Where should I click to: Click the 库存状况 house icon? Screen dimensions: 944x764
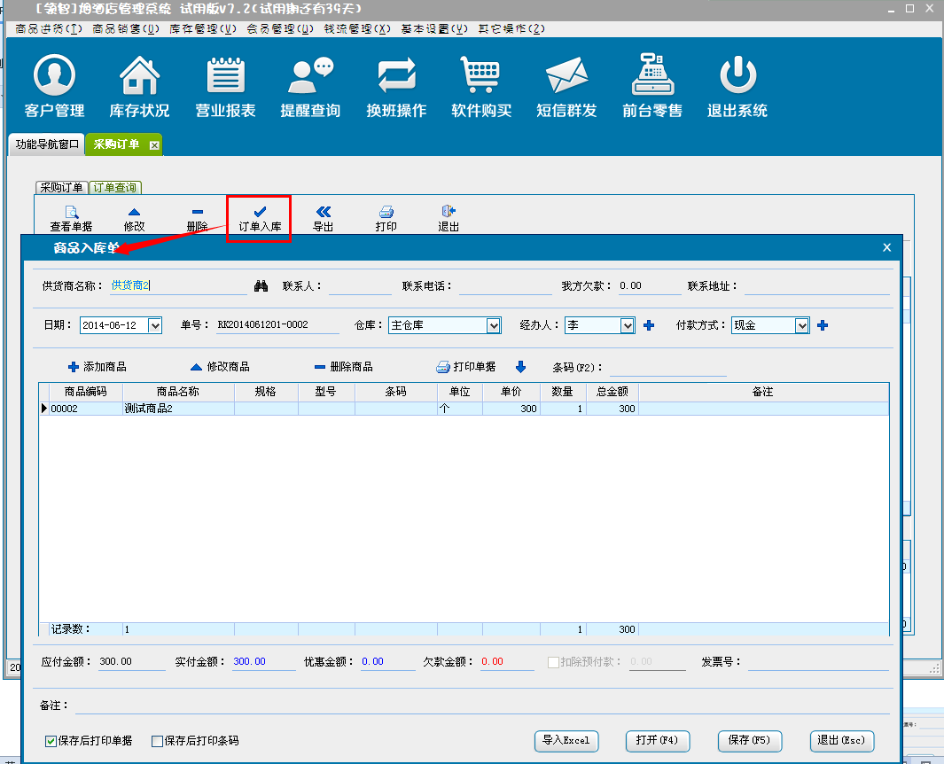click(x=139, y=76)
